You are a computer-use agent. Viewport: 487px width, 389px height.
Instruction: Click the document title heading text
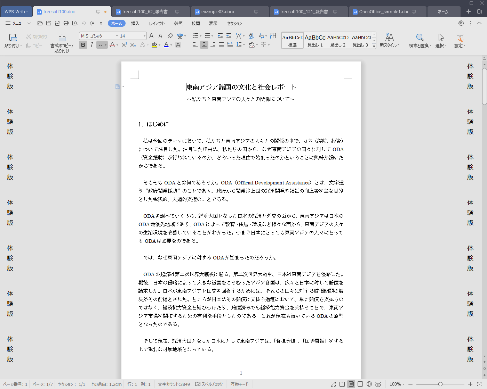pos(241,87)
